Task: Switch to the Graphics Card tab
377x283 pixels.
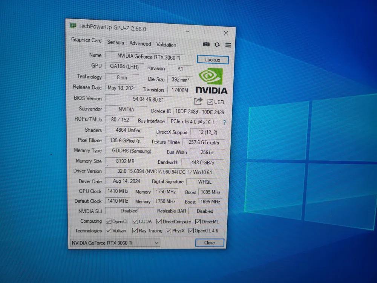Action: (x=86, y=40)
